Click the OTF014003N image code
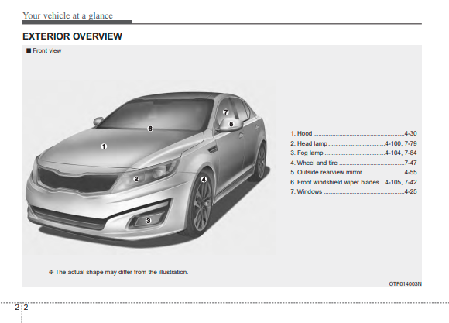 point(405,284)
